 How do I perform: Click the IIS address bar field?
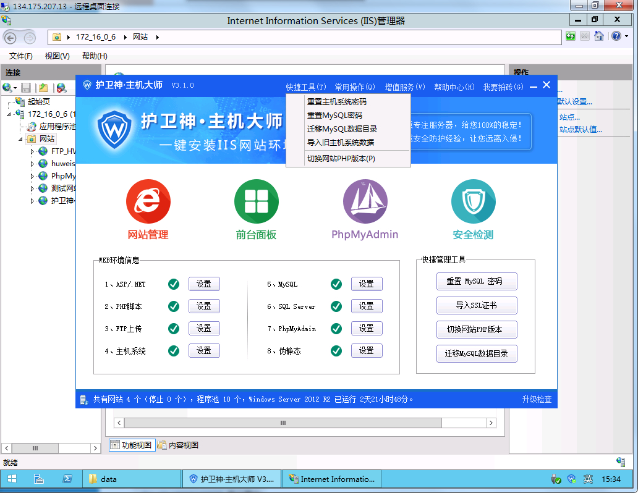304,38
